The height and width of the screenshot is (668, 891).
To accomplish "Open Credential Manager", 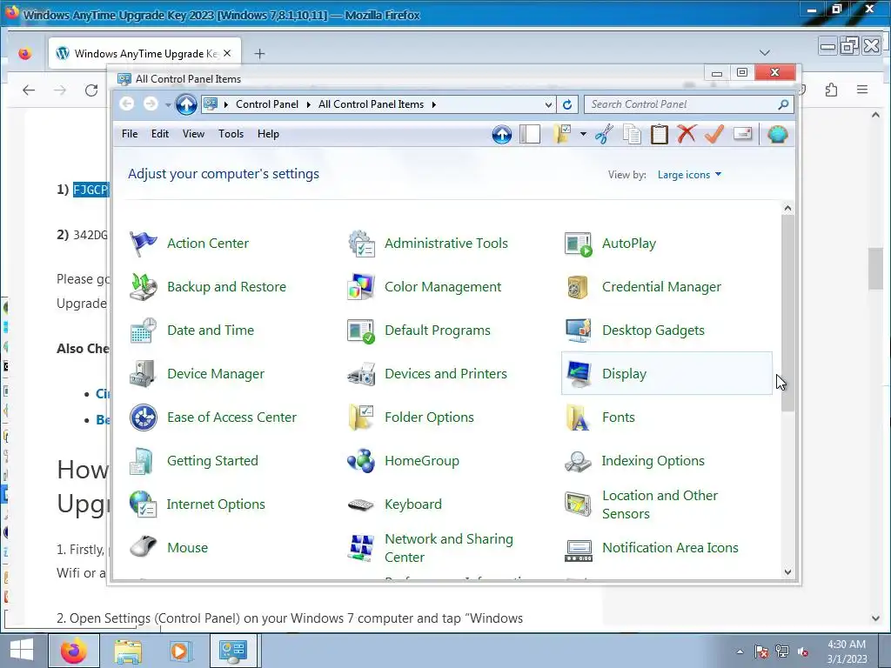I will (643, 287).
